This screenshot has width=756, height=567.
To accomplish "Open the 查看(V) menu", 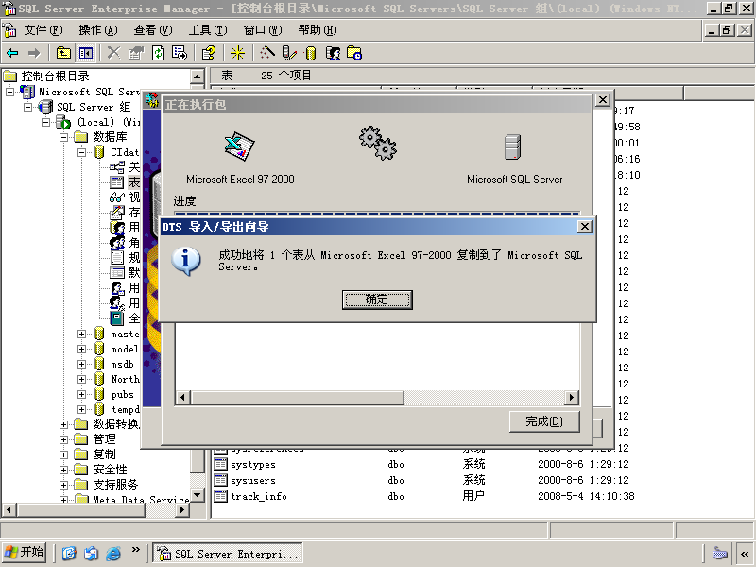I will coord(153,30).
